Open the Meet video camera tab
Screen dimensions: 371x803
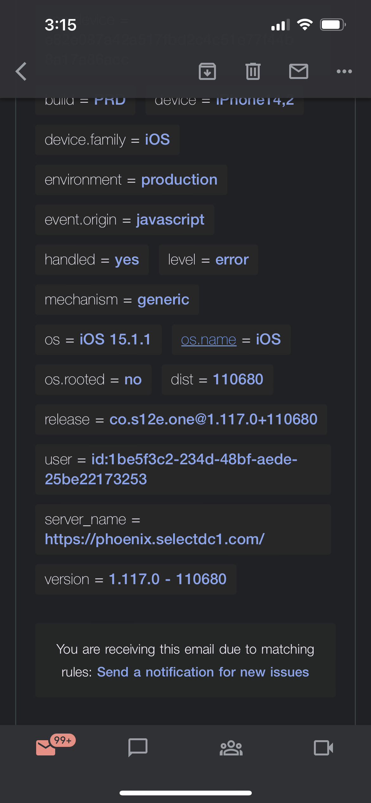pyautogui.click(x=323, y=748)
